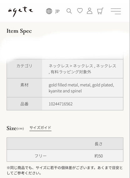This screenshot has height=178, width=130.
Task: Click the 素材 row label
Action: click(24, 85)
